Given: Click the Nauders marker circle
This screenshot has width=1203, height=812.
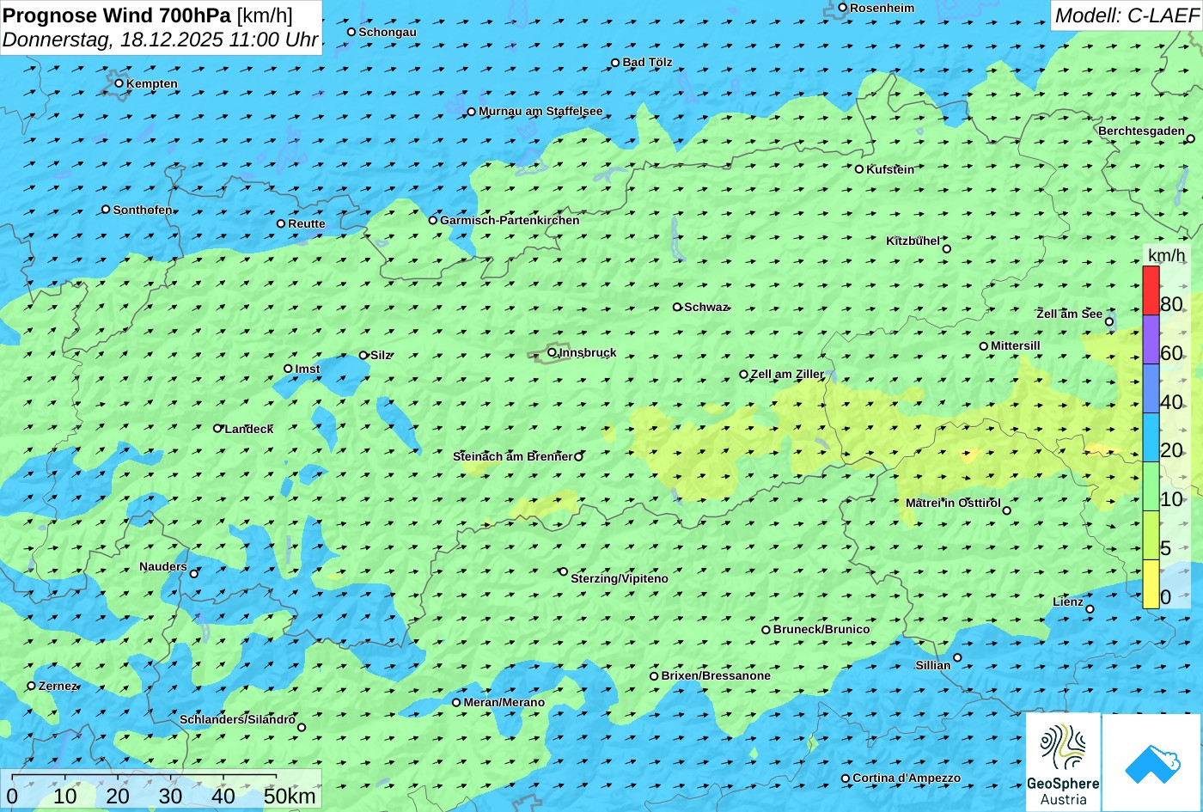Looking at the screenshot, I should point(194,574).
